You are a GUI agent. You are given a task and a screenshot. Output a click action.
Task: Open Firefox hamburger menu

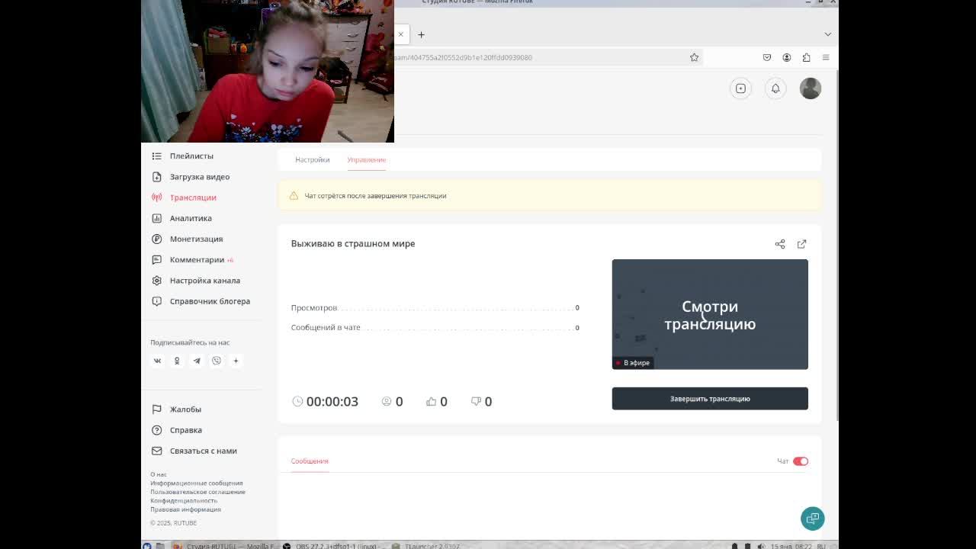click(x=826, y=57)
